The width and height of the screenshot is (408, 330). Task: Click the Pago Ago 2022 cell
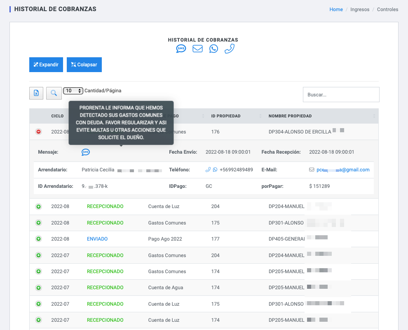165,239
